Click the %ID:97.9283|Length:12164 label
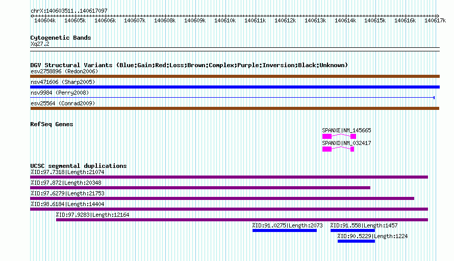 point(93,215)
